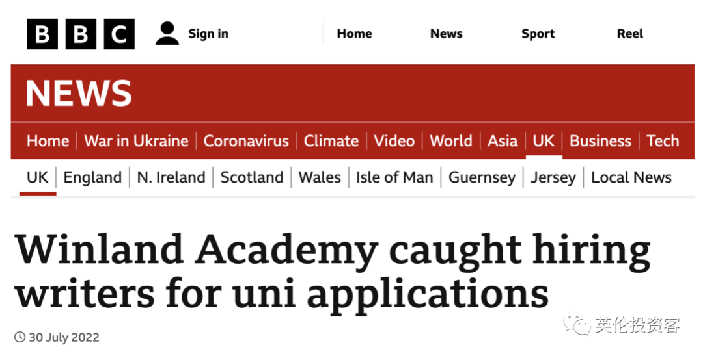Open Sport in top navigation
The height and width of the screenshot is (356, 703).
[538, 34]
